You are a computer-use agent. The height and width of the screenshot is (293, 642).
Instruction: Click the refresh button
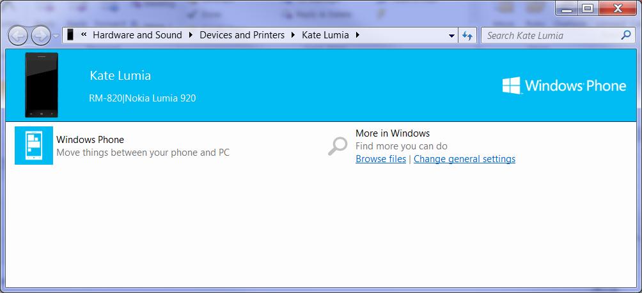[467, 36]
